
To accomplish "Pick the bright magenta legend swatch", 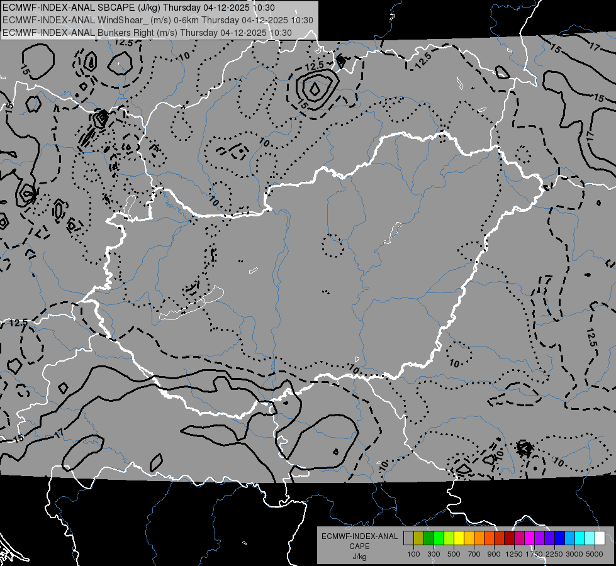I will tap(529, 538).
